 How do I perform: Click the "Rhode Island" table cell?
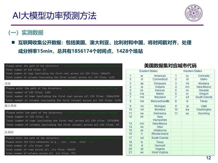coord(160,134)
